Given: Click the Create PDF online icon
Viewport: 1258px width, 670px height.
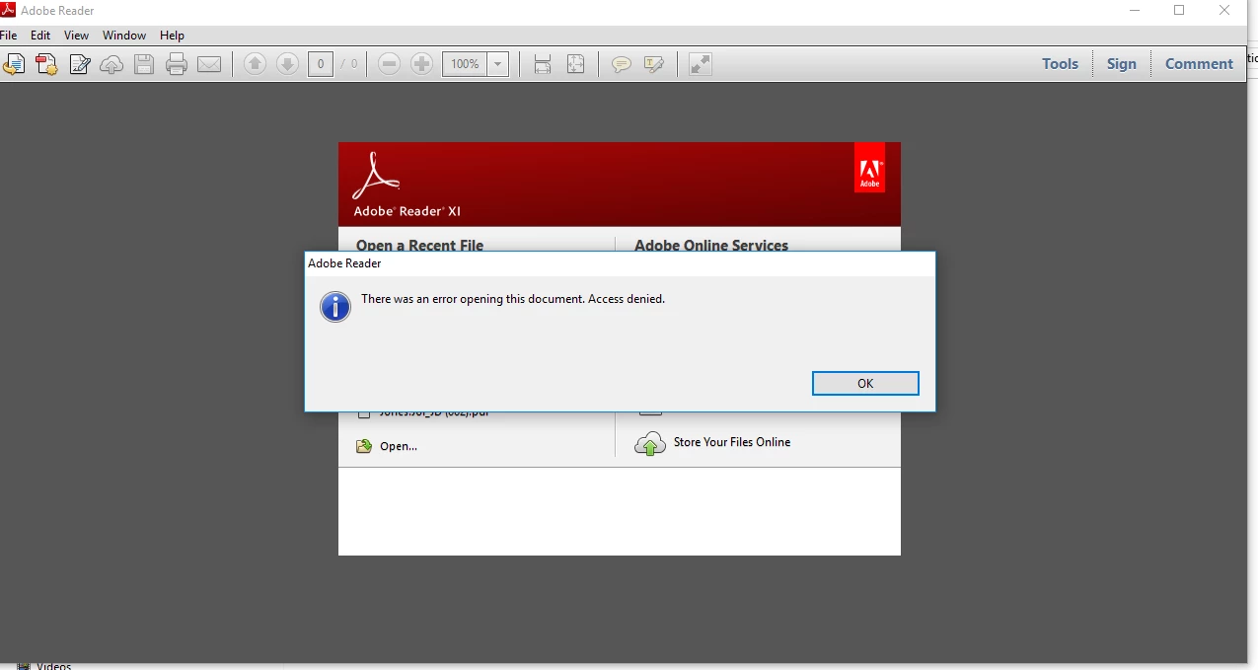Looking at the screenshot, I should tap(46, 65).
